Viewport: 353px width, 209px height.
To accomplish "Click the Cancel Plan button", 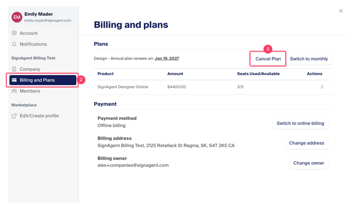I will coord(268,59).
